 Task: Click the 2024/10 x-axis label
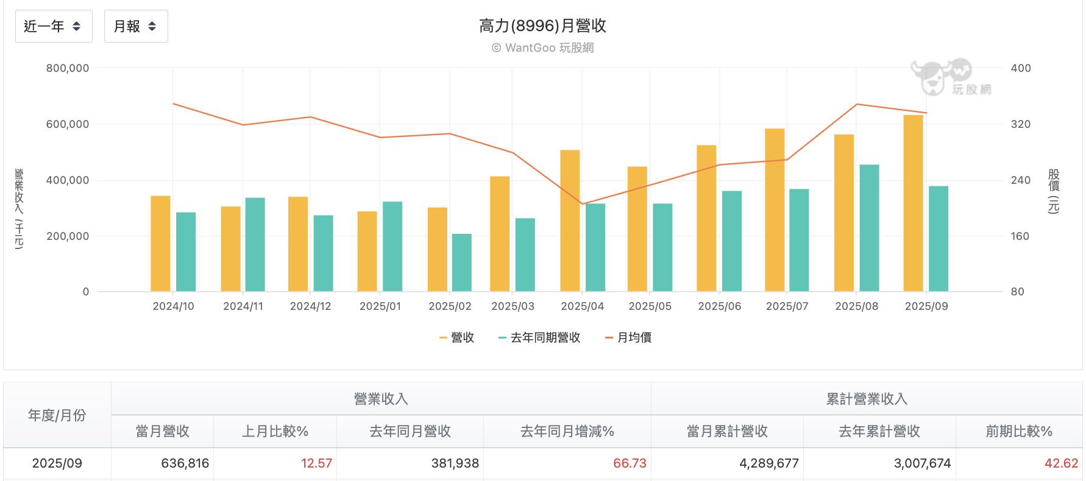174,306
